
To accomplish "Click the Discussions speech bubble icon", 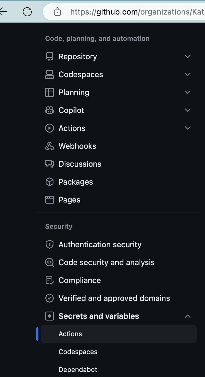I will [x=50, y=164].
